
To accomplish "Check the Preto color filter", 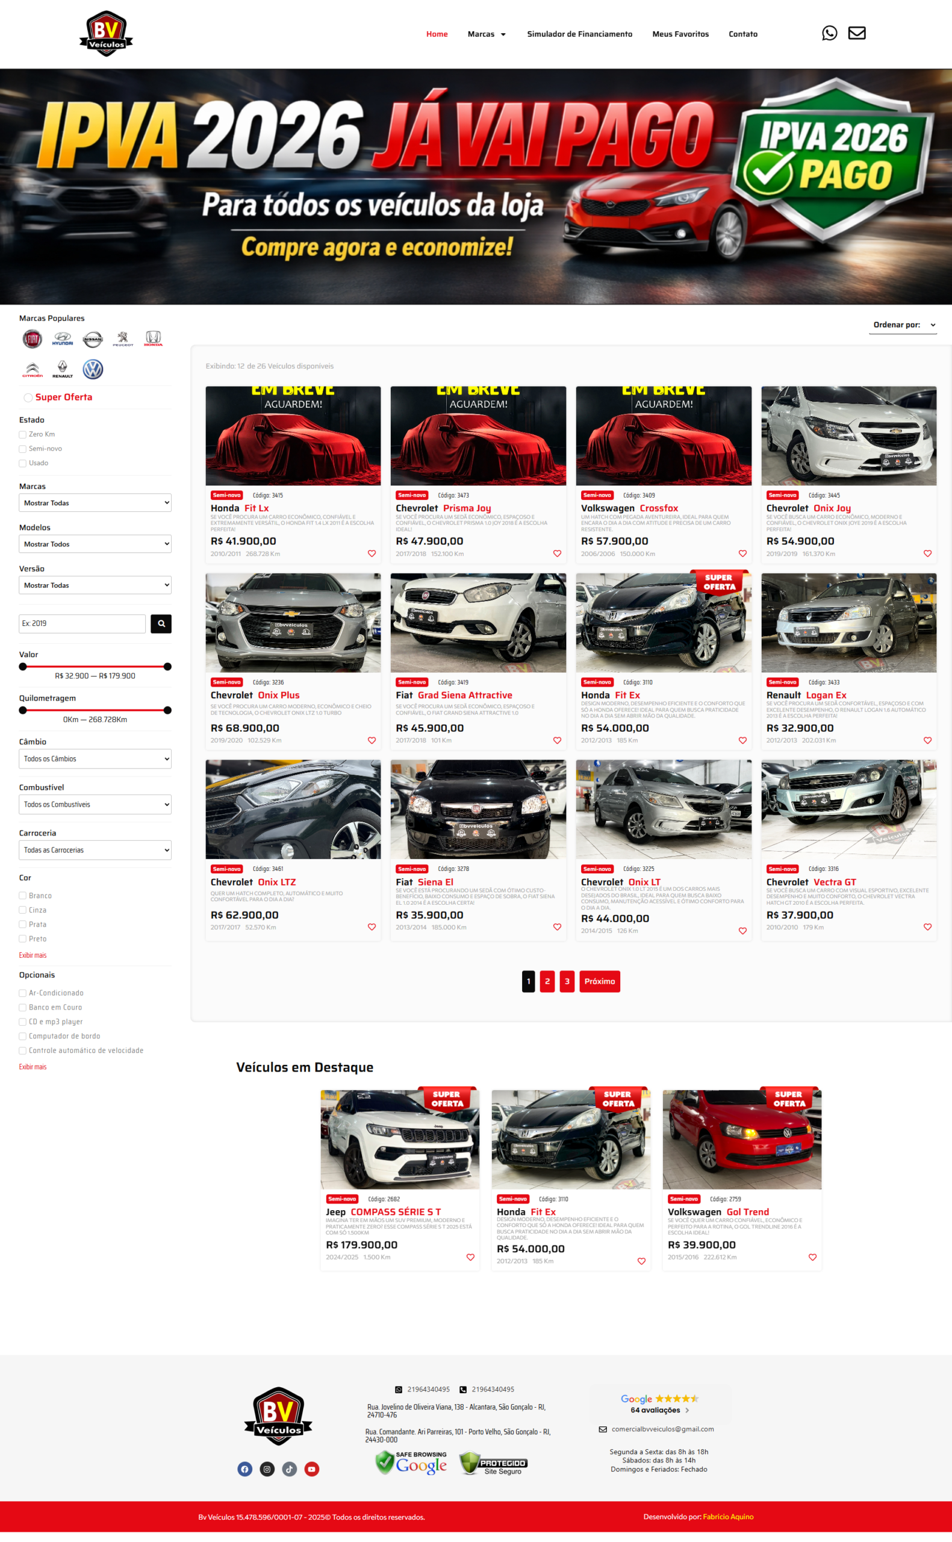I will point(23,939).
